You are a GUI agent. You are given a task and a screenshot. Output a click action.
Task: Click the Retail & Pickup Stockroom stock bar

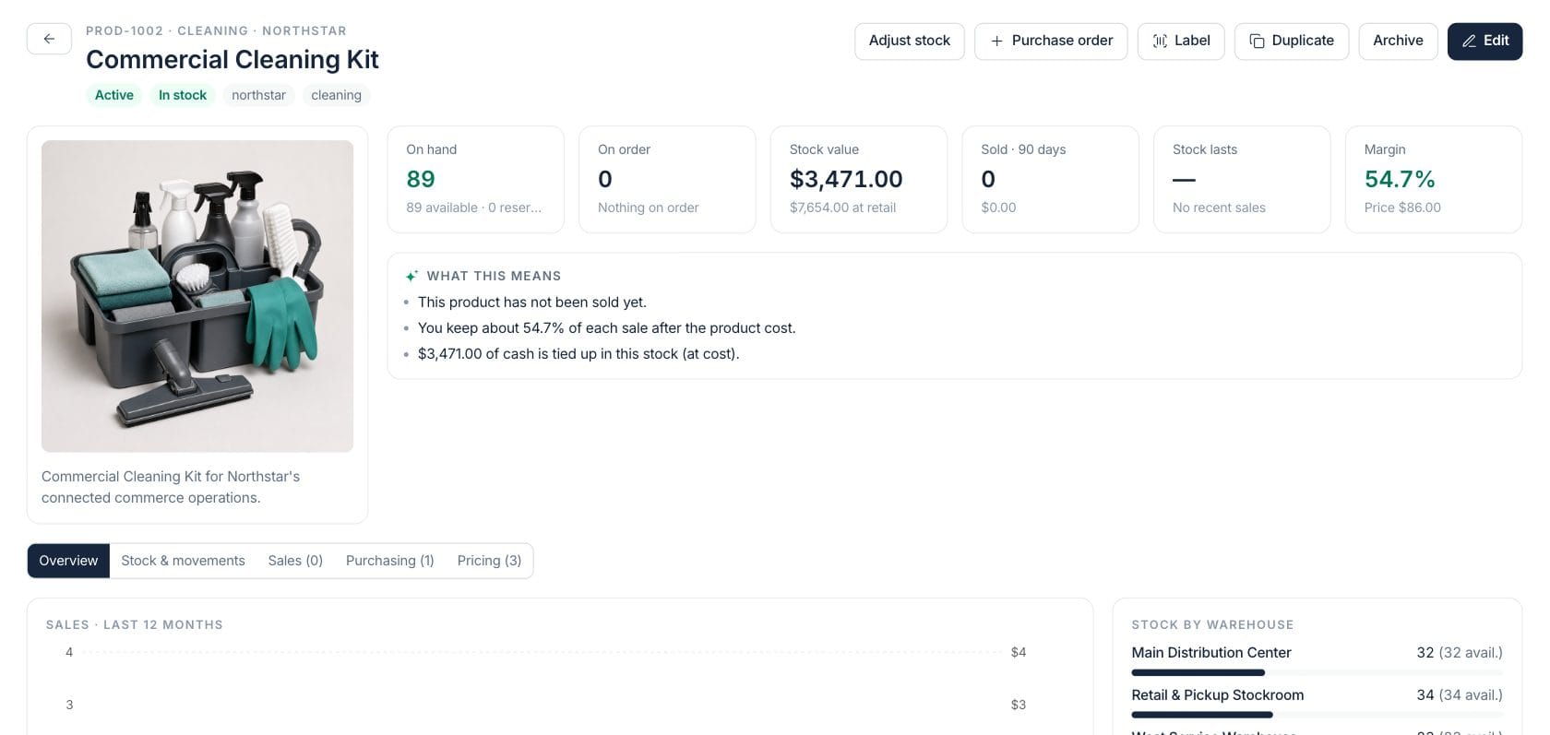pyautogui.click(x=1317, y=715)
